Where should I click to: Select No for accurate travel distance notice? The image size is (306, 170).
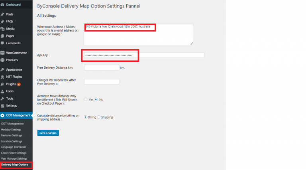pyautogui.click(x=96, y=99)
